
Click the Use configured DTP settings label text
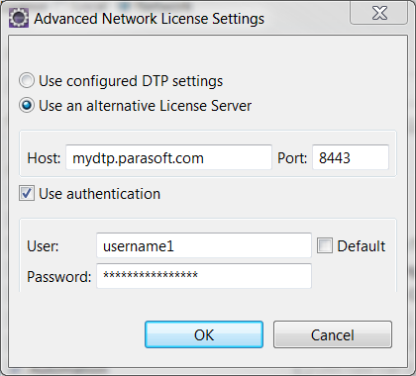coord(131,81)
